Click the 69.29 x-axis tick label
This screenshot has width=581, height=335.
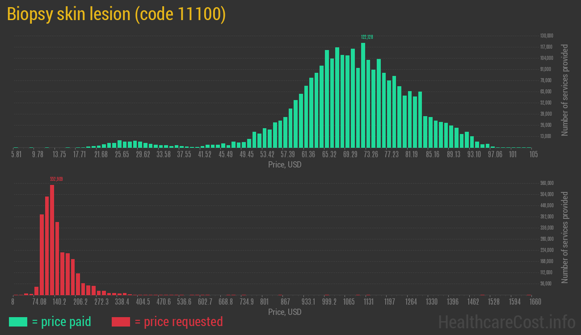click(x=350, y=154)
